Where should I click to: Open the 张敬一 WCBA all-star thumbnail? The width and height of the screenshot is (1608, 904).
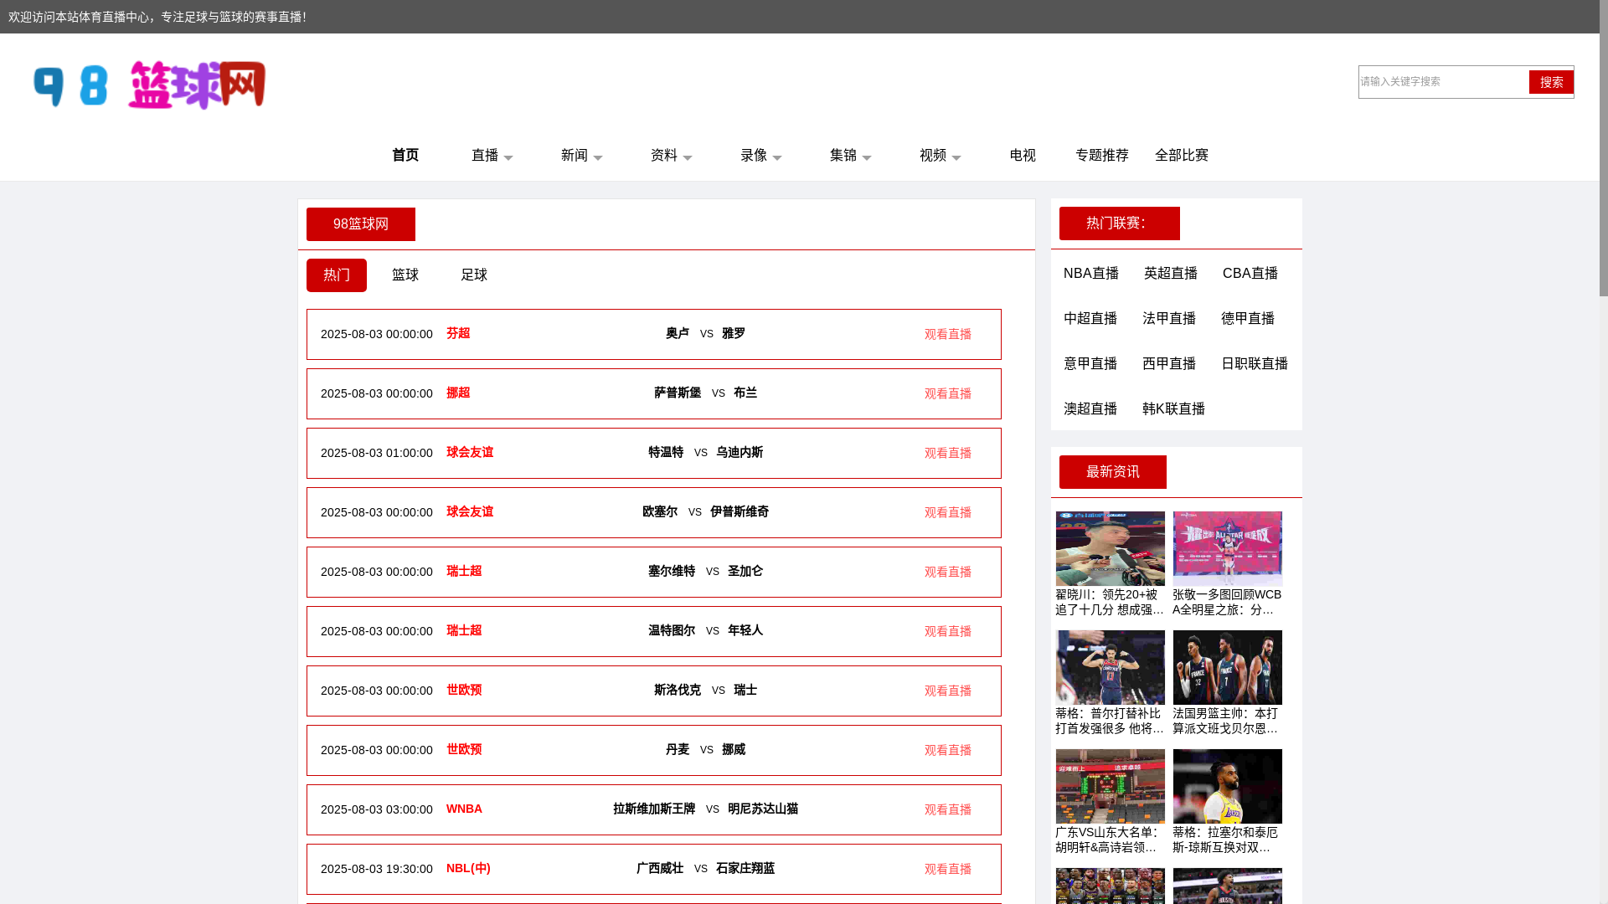[x=1227, y=548]
